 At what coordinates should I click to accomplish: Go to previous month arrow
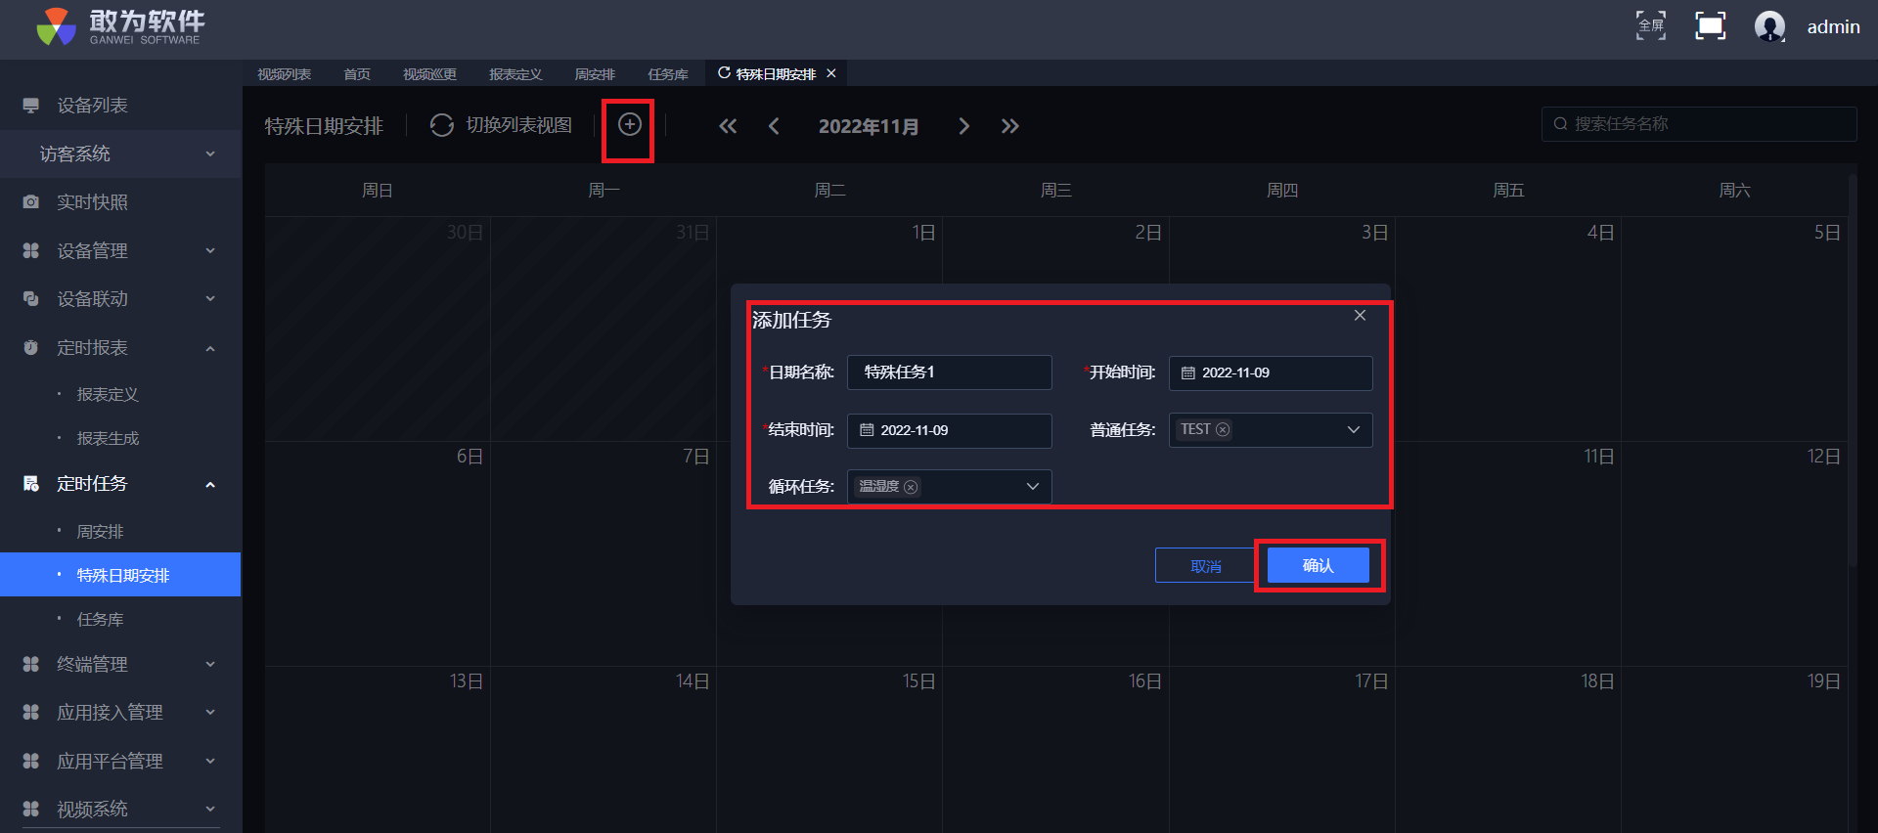click(774, 126)
